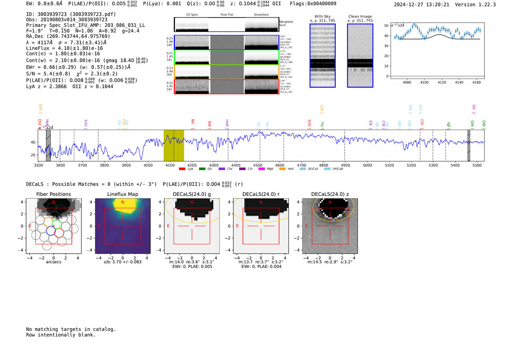Click the orange CIII] label above the spectrum

[x=322, y=110]
